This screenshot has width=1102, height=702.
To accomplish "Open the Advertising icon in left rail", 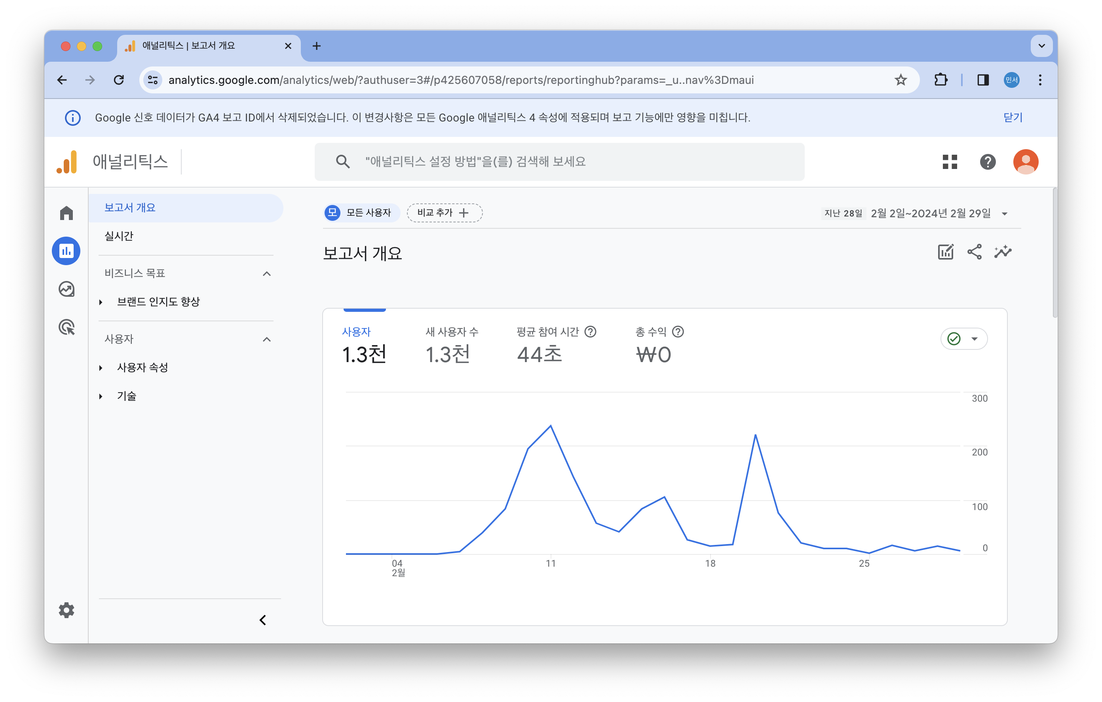I will (66, 327).
